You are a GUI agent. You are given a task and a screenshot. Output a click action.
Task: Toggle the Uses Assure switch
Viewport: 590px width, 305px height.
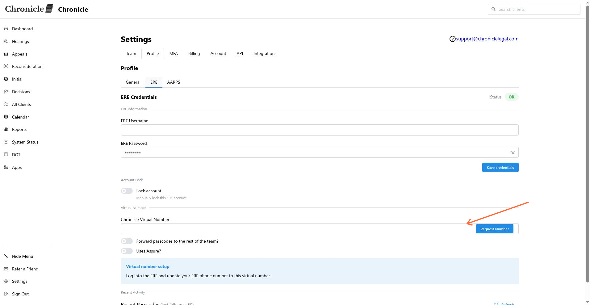pos(127,251)
